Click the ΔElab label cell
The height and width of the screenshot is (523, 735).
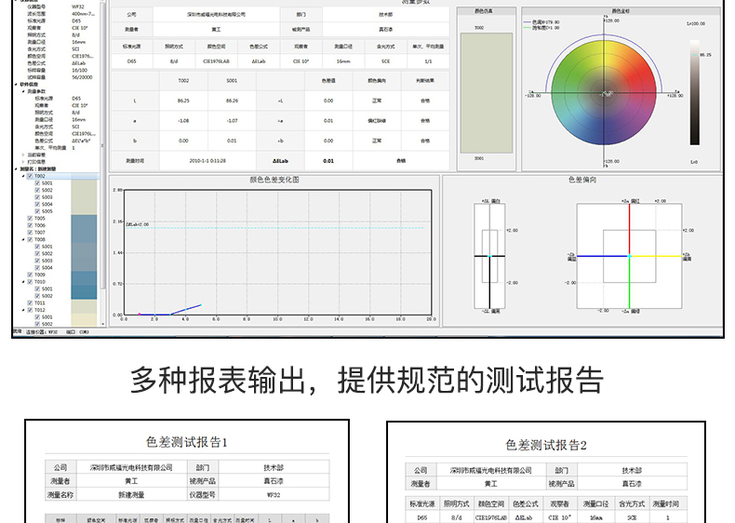click(280, 161)
